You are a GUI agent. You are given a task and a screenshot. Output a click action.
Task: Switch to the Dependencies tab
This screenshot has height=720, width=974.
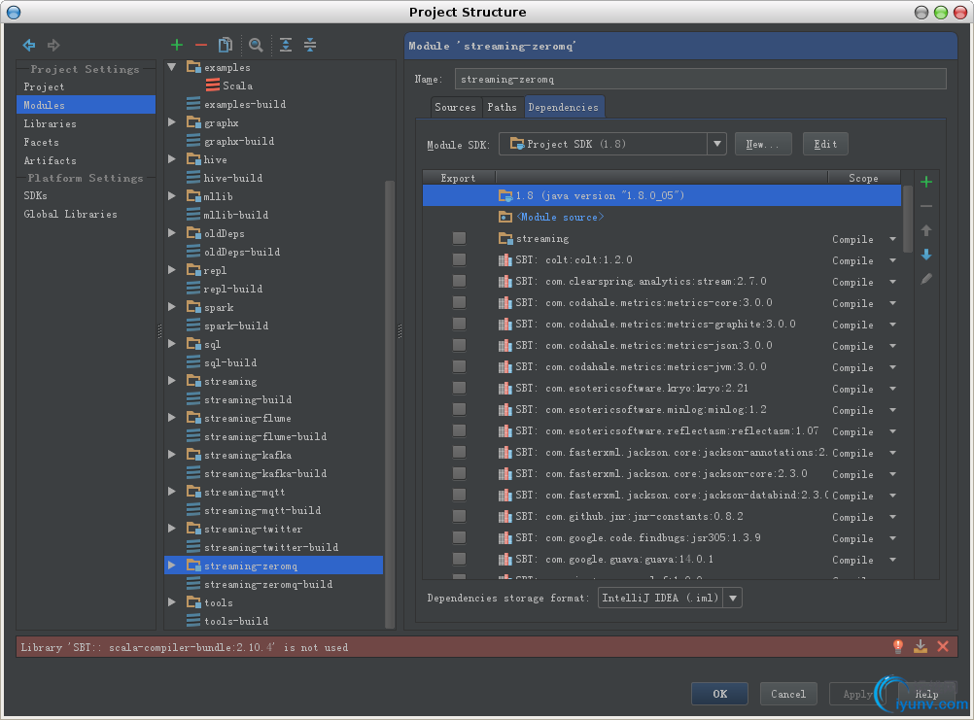564,107
